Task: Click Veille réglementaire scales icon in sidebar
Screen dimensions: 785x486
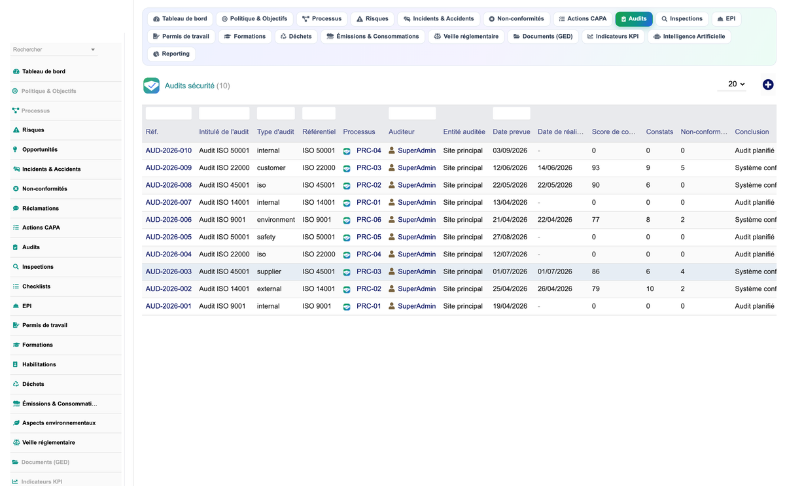Action: (16, 443)
